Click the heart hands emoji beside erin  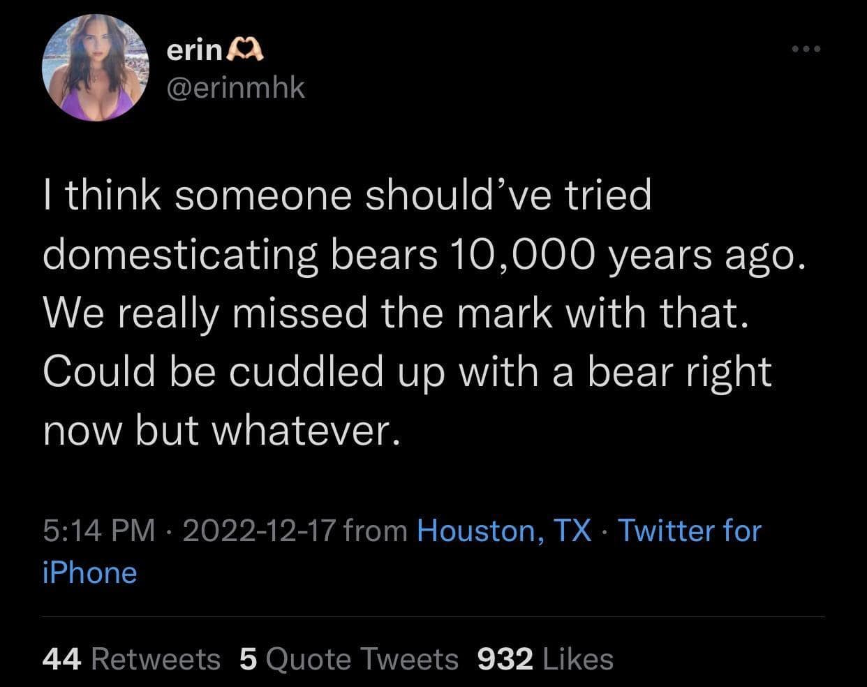tap(246, 51)
